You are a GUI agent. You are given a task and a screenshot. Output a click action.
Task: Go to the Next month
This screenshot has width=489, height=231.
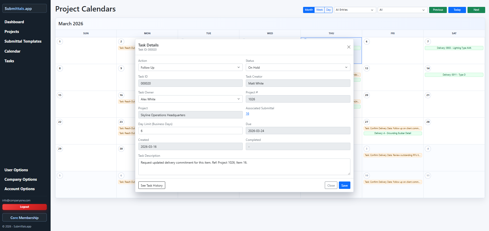[476, 10]
